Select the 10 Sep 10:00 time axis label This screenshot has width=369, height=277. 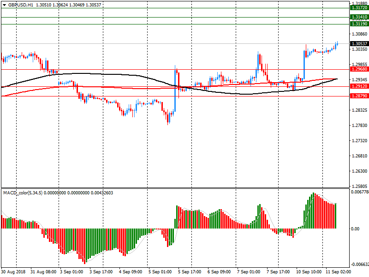coord(308,272)
